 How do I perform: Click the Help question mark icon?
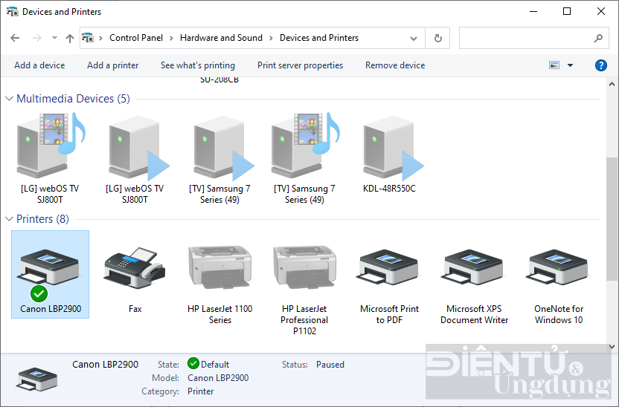[x=601, y=65]
